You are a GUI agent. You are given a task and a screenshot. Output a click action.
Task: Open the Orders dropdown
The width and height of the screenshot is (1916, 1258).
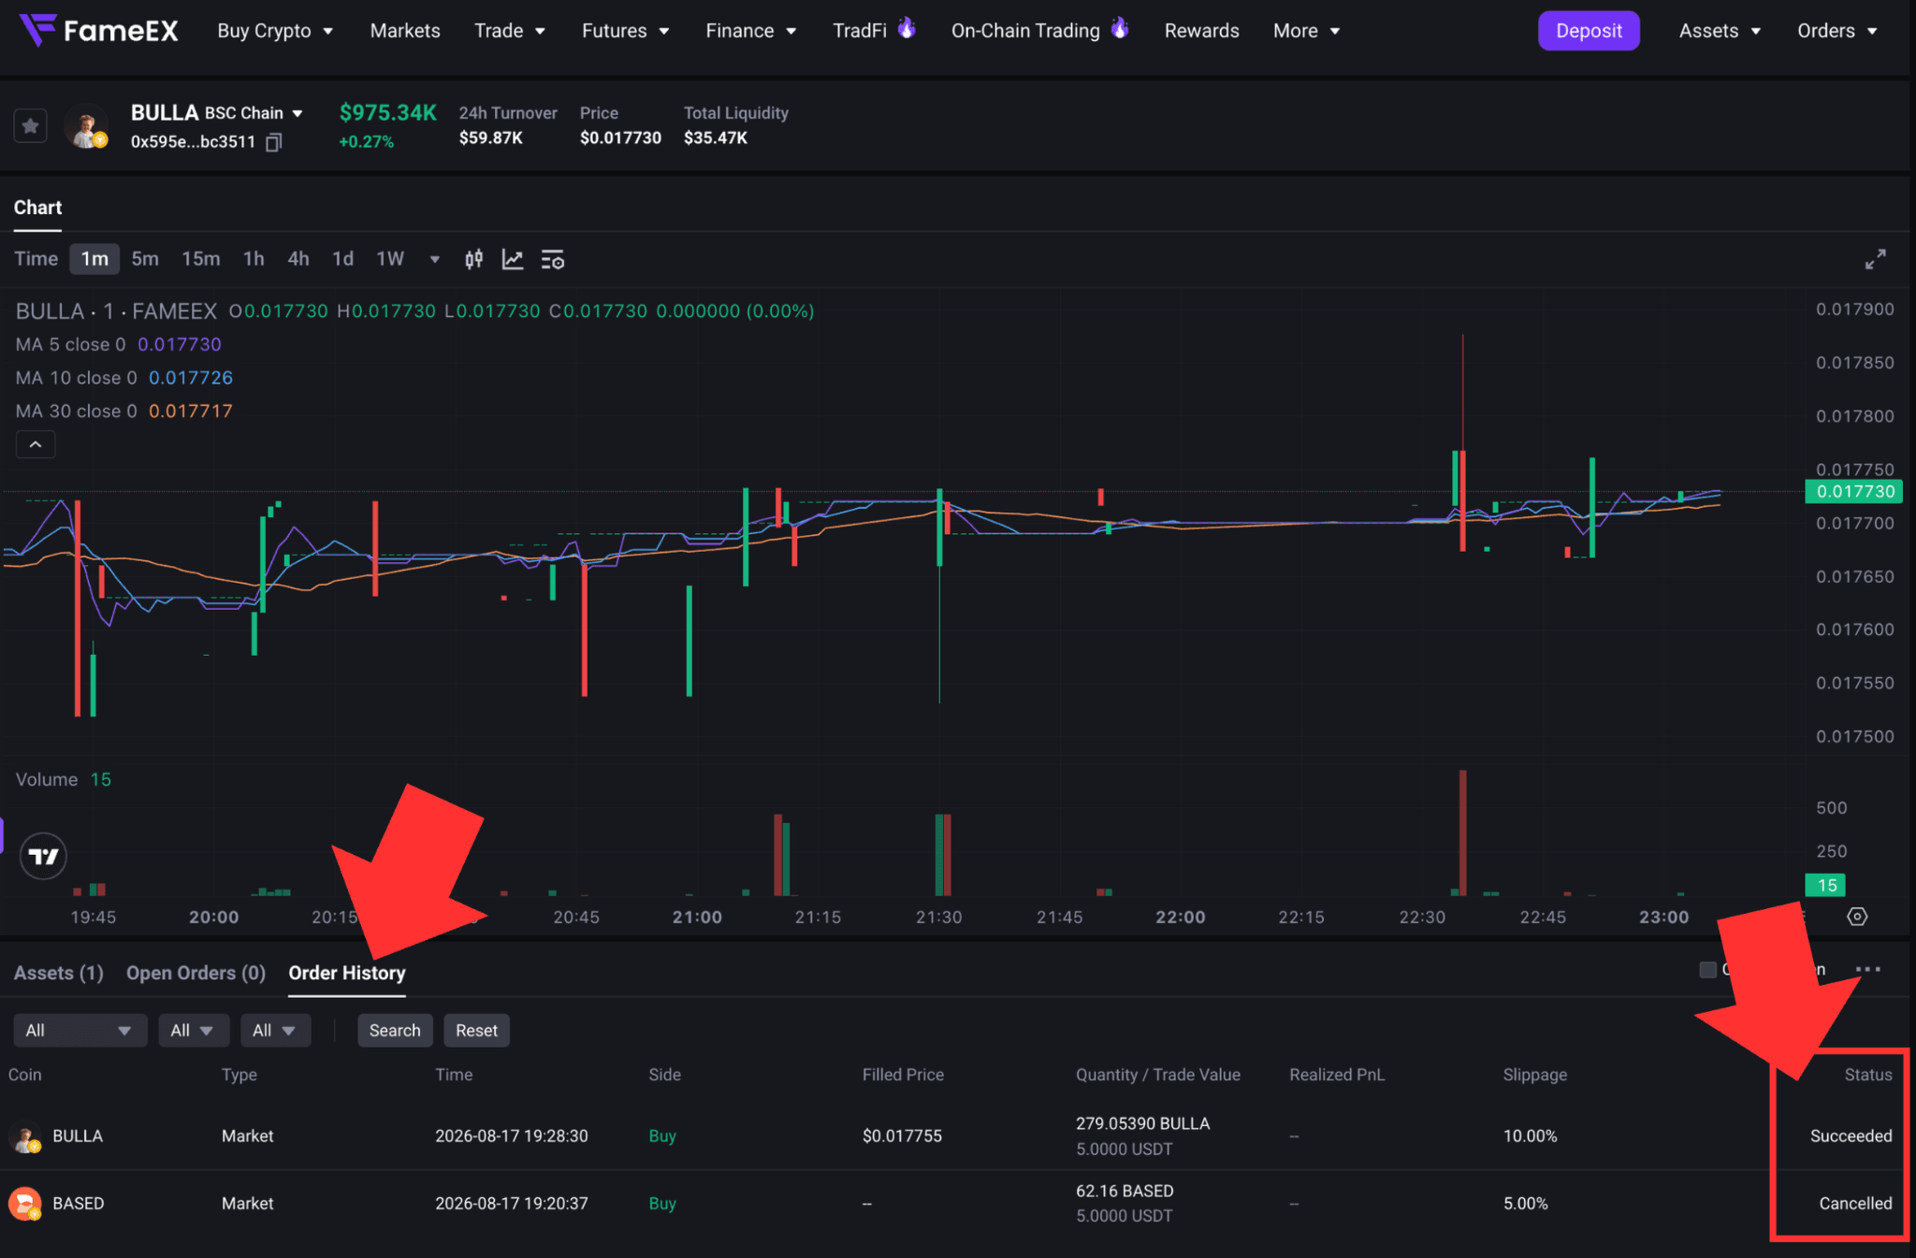click(1837, 31)
